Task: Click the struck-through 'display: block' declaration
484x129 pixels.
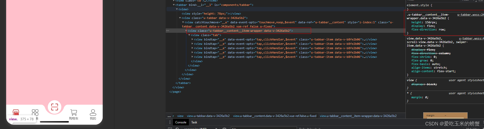Action: tap(424, 84)
